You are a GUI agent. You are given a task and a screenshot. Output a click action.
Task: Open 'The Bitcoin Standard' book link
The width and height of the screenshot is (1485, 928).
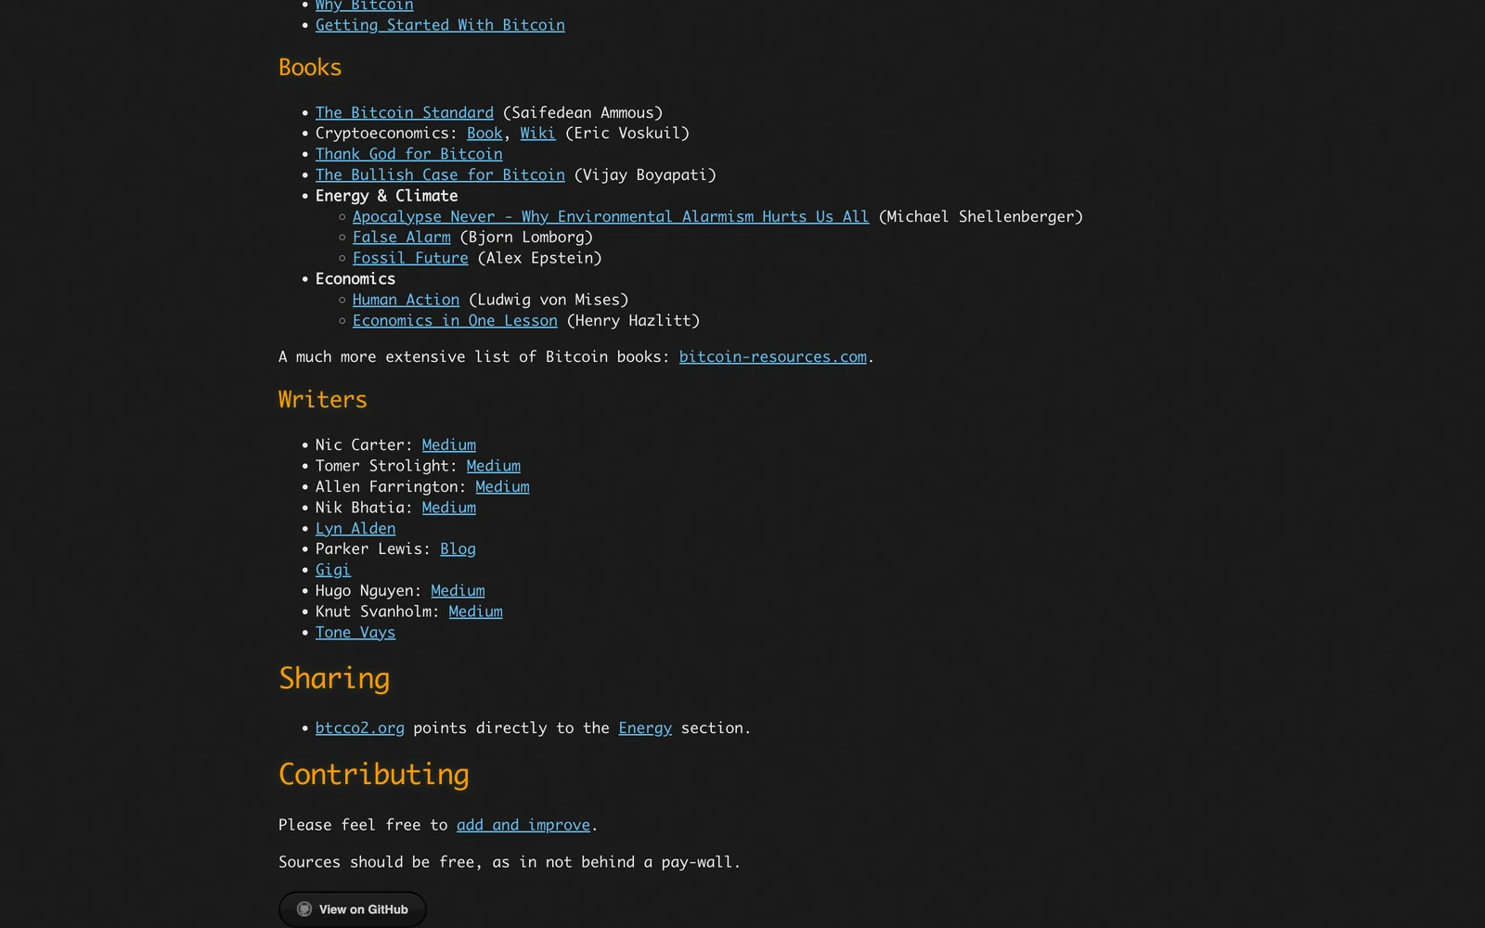(405, 112)
